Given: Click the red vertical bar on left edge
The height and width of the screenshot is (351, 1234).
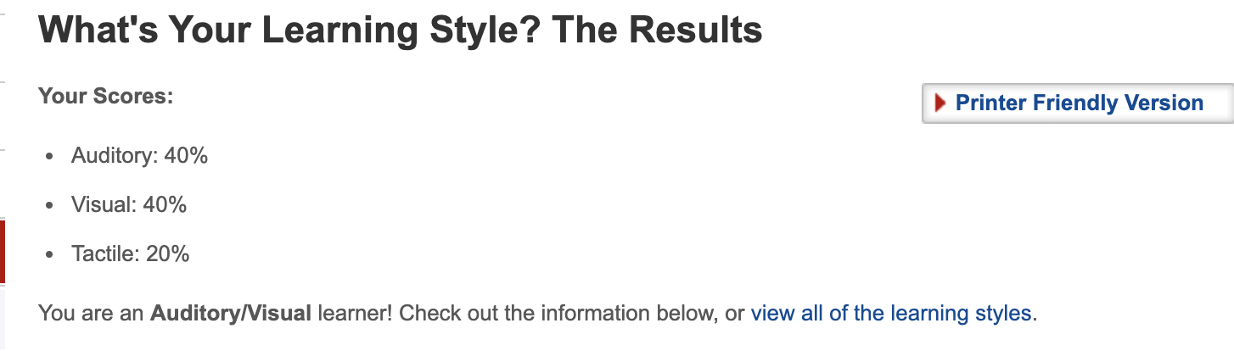Looking at the screenshot, I should click(3, 251).
